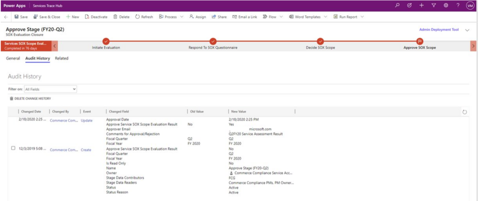The width and height of the screenshot is (478, 201).
Task: Open the help question mark icon
Action: (458, 5)
